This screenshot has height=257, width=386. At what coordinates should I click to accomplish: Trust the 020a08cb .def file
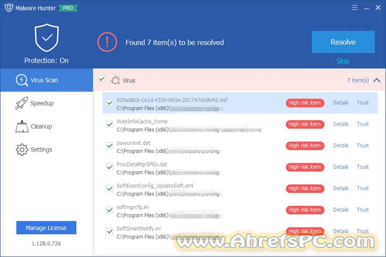363,103
